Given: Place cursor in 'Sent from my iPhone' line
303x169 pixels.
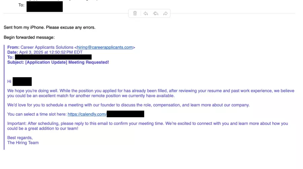Looking at the screenshot, I should pyautogui.click(x=49, y=28).
